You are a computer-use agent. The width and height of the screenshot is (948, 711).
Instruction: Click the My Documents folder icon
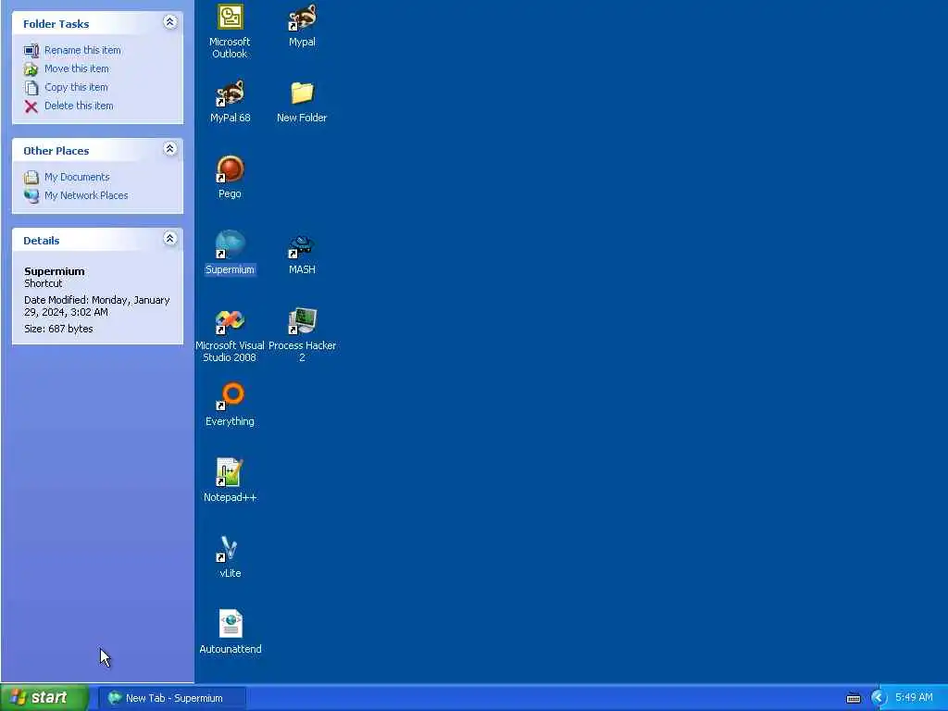[x=31, y=177]
